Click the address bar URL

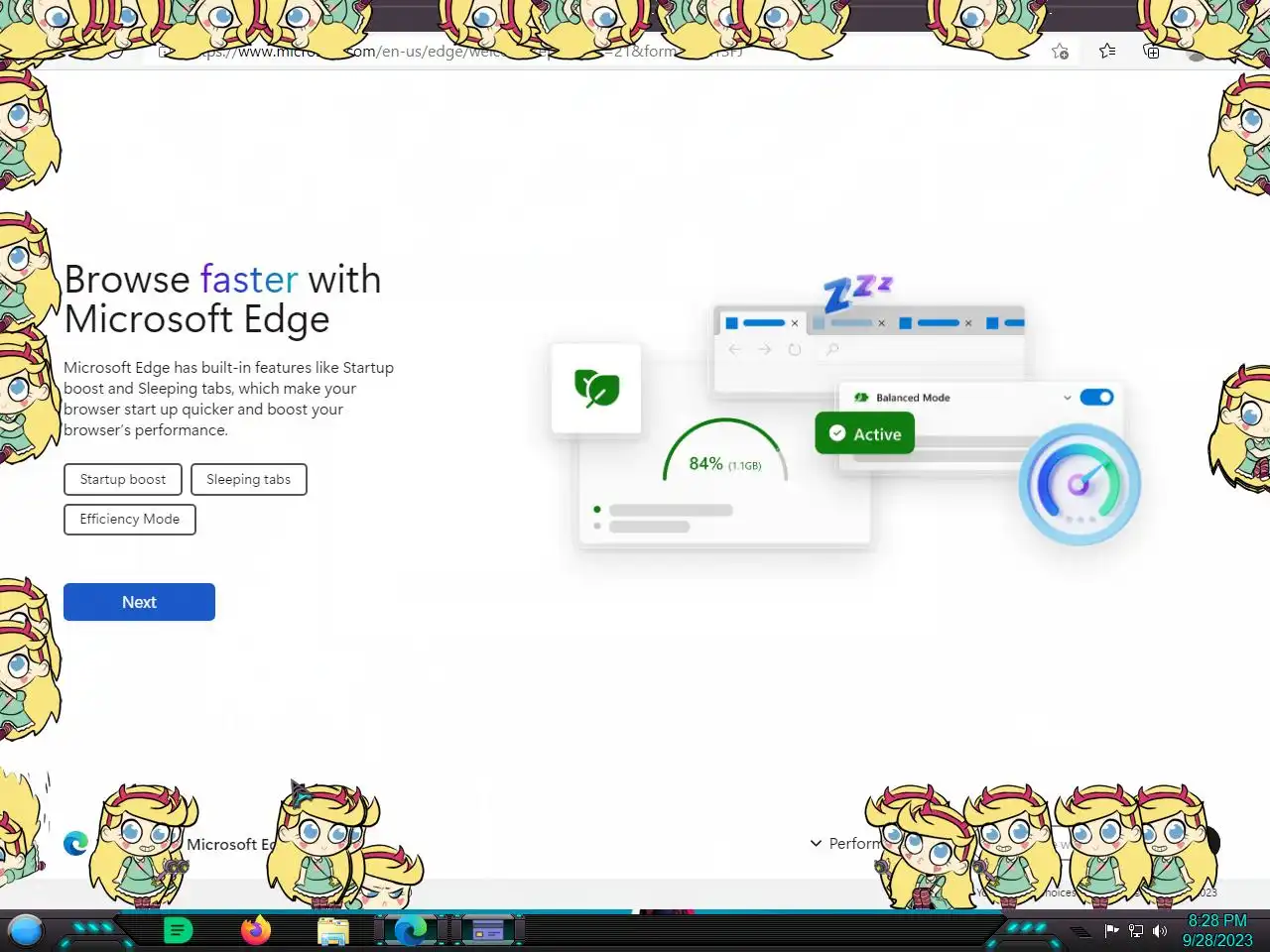(466, 51)
